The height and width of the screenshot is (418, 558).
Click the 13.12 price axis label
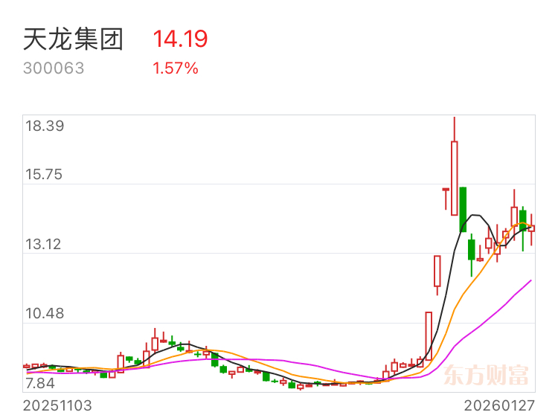tap(43, 244)
